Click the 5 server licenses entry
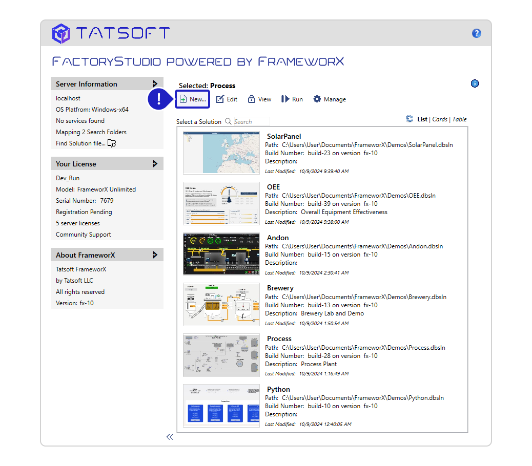The width and height of the screenshot is (532, 466). click(78, 223)
